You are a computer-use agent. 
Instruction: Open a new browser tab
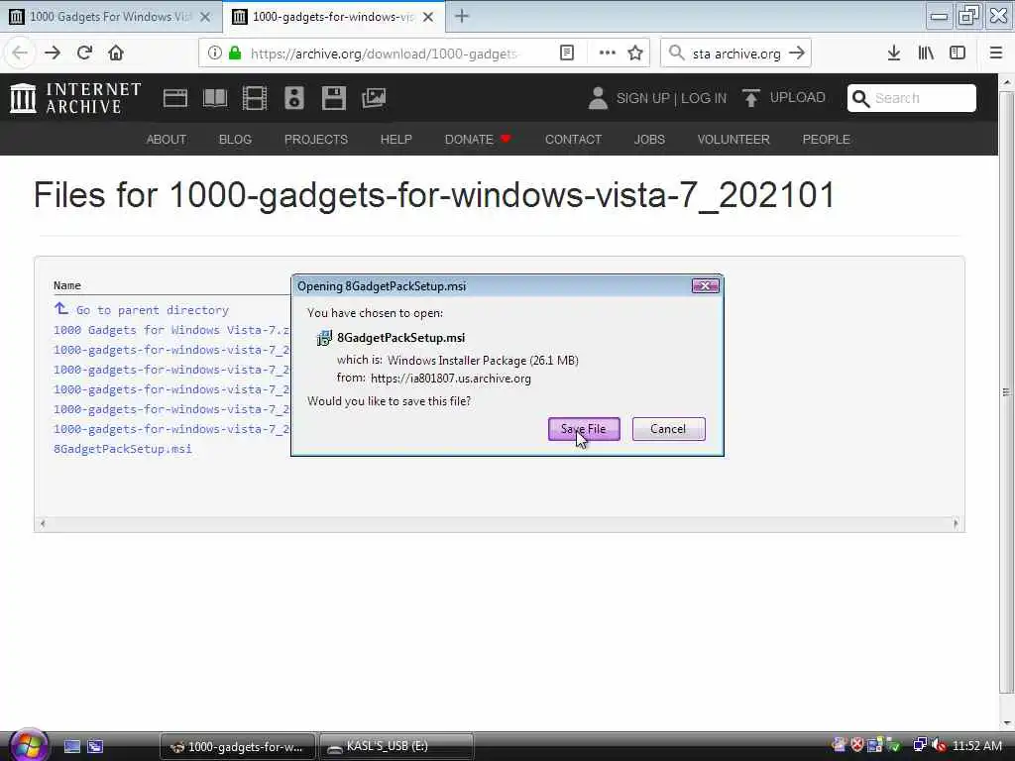click(x=462, y=16)
